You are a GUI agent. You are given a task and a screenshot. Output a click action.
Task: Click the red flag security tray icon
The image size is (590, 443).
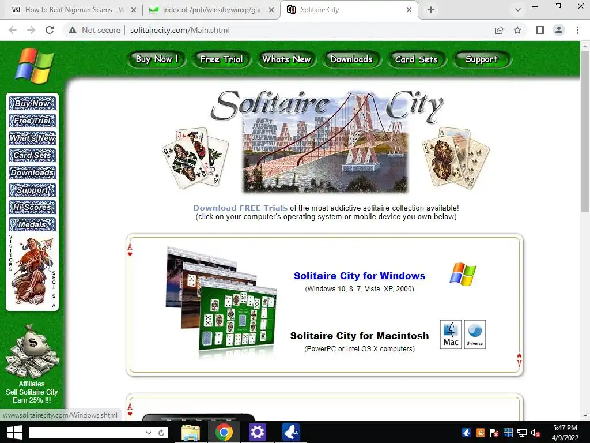tap(494, 433)
